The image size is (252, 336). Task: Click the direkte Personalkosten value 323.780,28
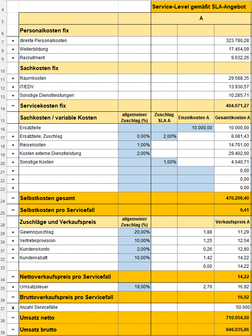click(x=233, y=41)
